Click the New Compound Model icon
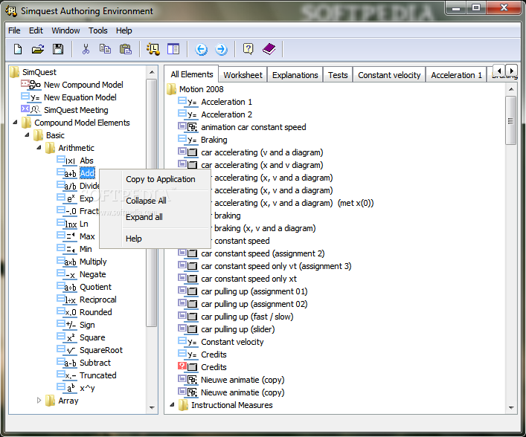Screen dimensions: 526x437 pos(31,85)
